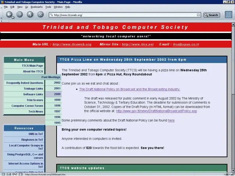The height and width of the screenshot is (176, 235).
Task: Expand the collapsed personal toolbar grippy
Action: (x=4, y=21)
